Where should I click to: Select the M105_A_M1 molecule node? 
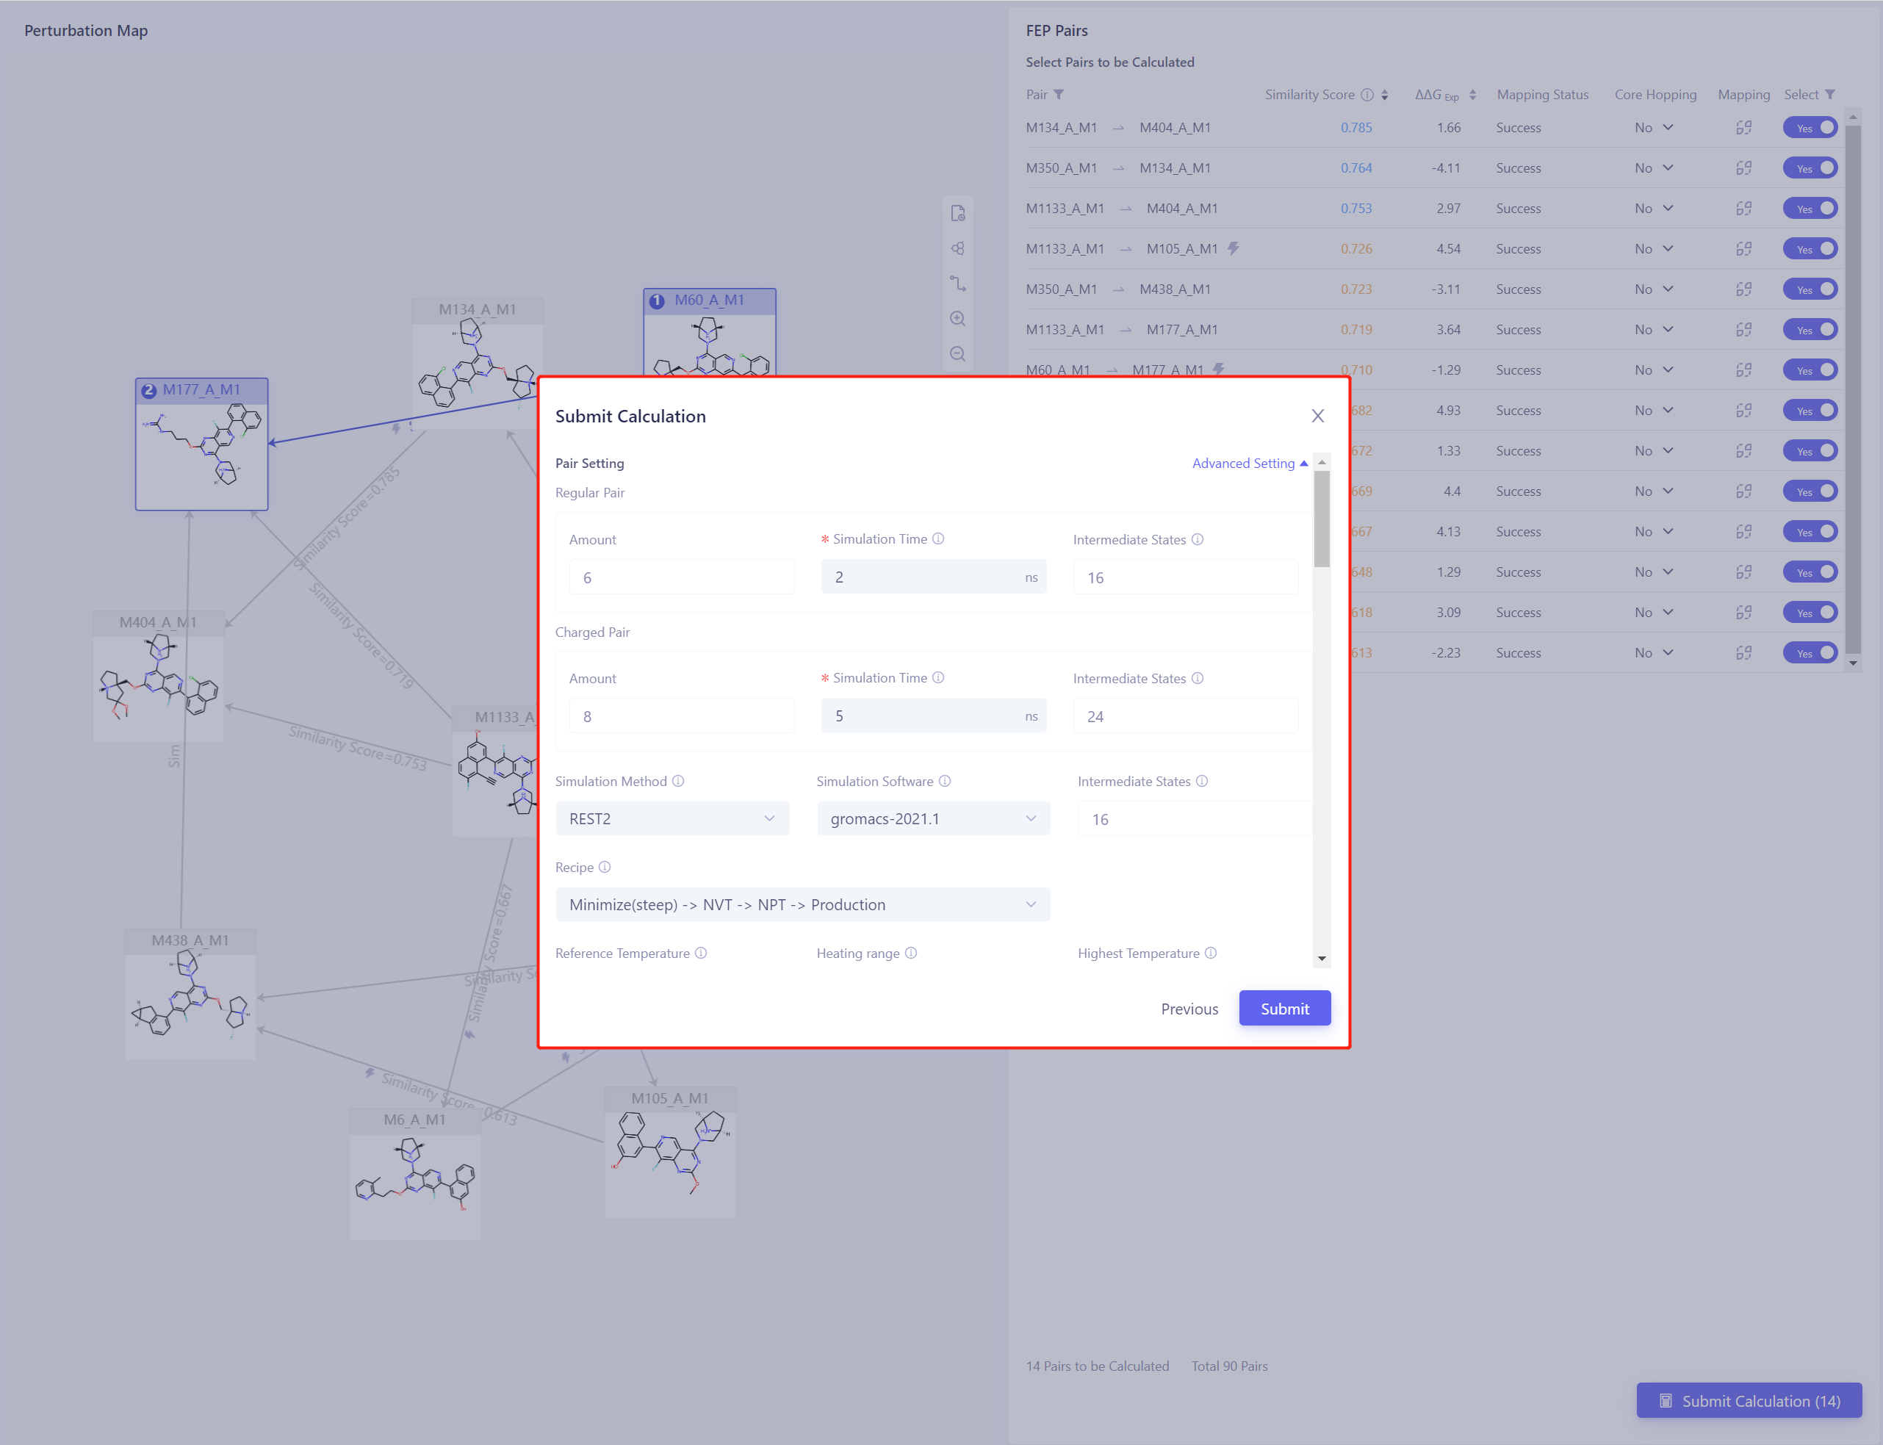670,1153
